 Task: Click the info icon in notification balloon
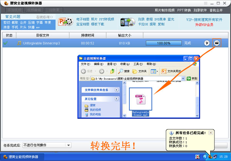coord(171,133)
